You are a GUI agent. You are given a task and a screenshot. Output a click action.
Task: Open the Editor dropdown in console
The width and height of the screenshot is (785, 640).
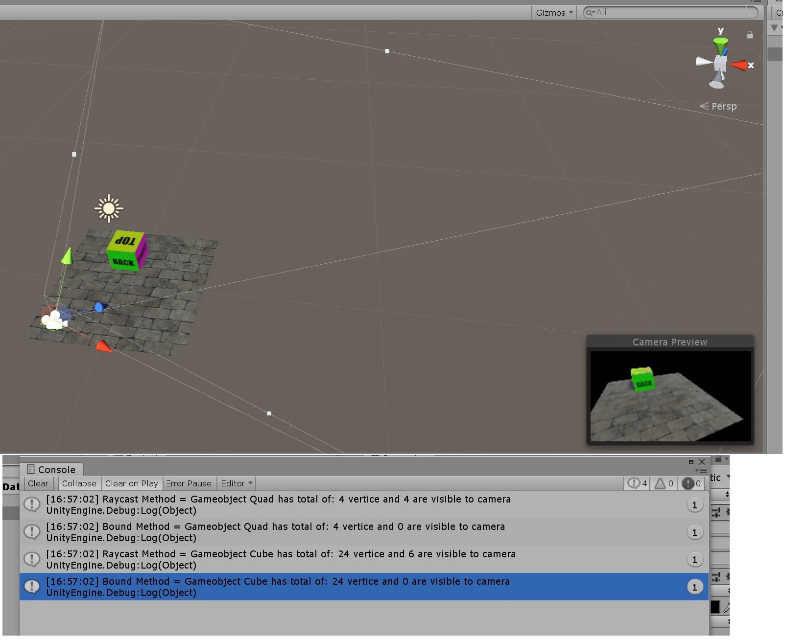click(236, 483)
